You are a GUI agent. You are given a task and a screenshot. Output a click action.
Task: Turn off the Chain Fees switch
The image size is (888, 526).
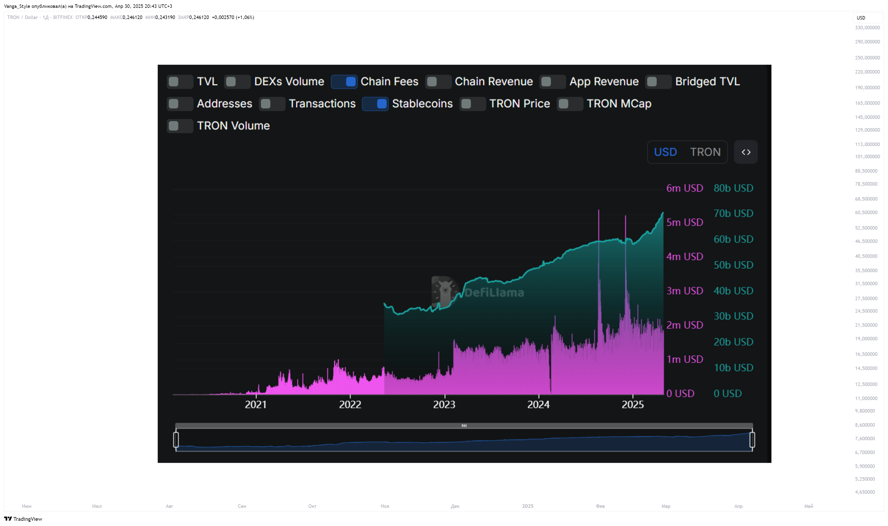pyautogui.click(x=344, y=82)
